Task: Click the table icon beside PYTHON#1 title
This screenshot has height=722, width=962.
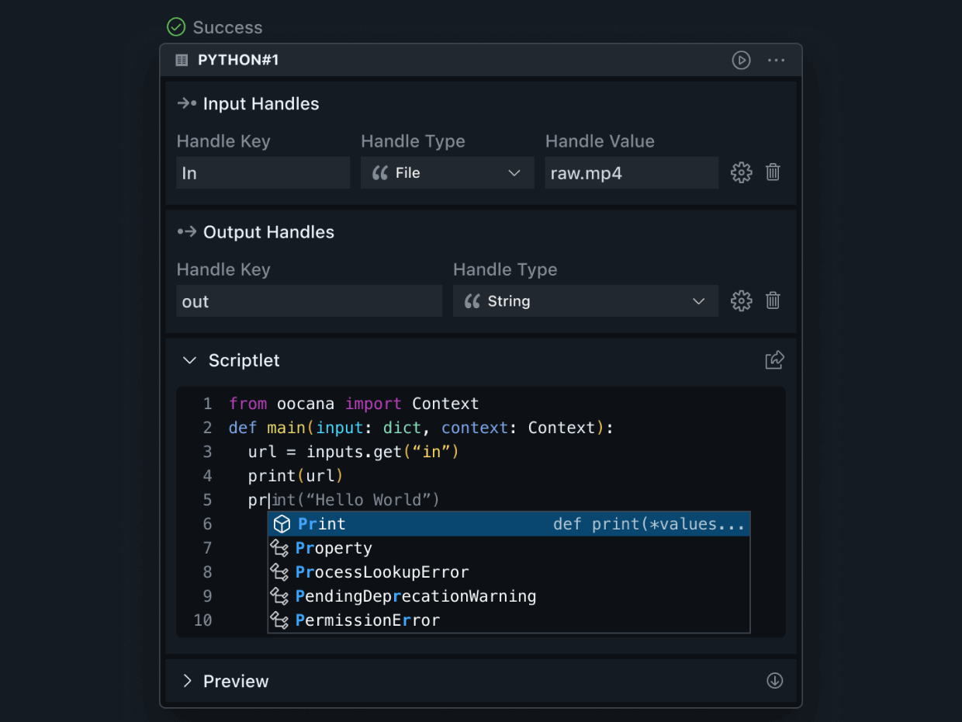Action: coord(182,61)
